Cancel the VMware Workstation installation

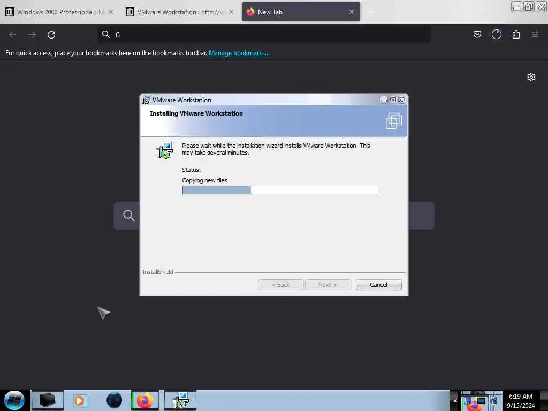coord(378,285)
